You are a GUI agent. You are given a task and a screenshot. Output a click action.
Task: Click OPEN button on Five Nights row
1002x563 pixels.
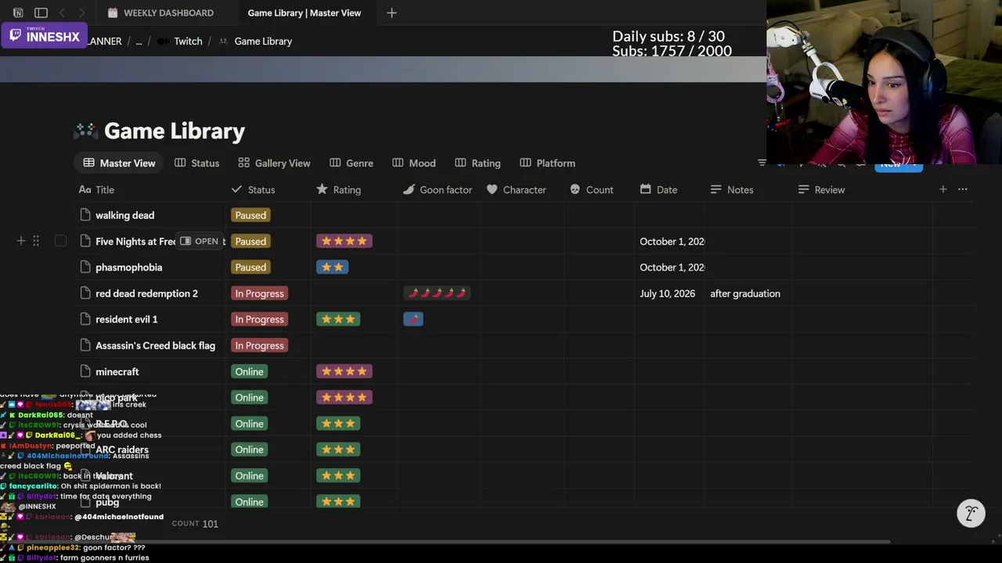tap(200, 242)
